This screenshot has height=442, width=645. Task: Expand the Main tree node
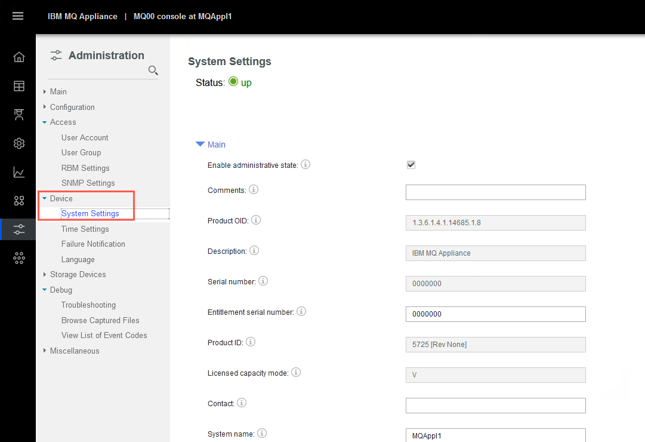(x=44, y=91)
